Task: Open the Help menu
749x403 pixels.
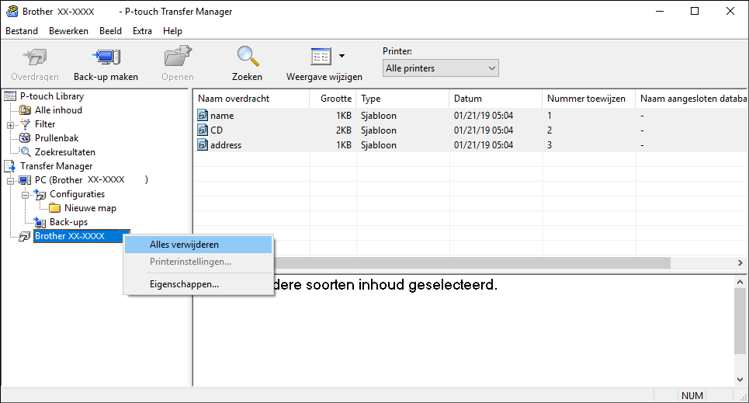Action: point(172,31)
